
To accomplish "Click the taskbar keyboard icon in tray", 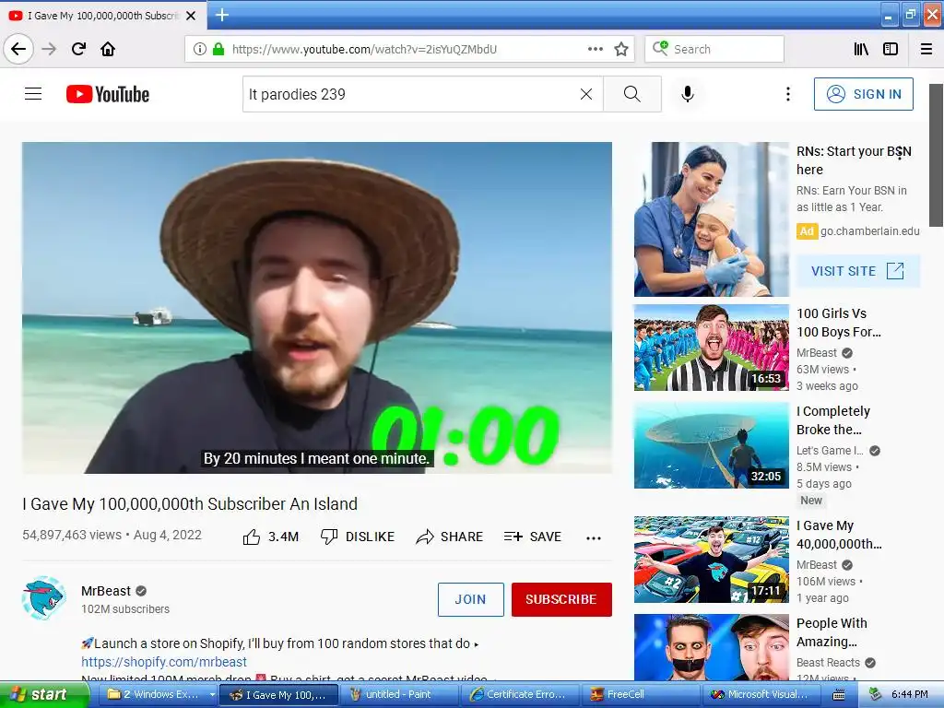I will click(x=838, y=695).
